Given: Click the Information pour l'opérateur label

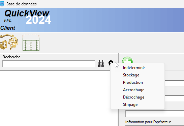Looking at the screenshot, I should (148, 122).
